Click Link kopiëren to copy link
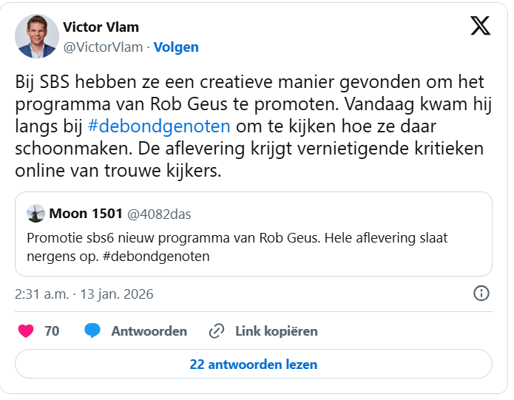The width and height of the screenshot is (514, 400). click(276, 331)
